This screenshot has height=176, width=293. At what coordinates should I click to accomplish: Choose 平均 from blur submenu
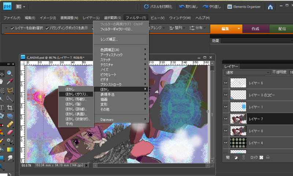(x=76, y=124)
